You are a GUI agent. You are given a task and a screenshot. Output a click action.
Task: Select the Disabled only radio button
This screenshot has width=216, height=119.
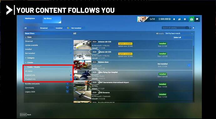[x=71, y=79]
